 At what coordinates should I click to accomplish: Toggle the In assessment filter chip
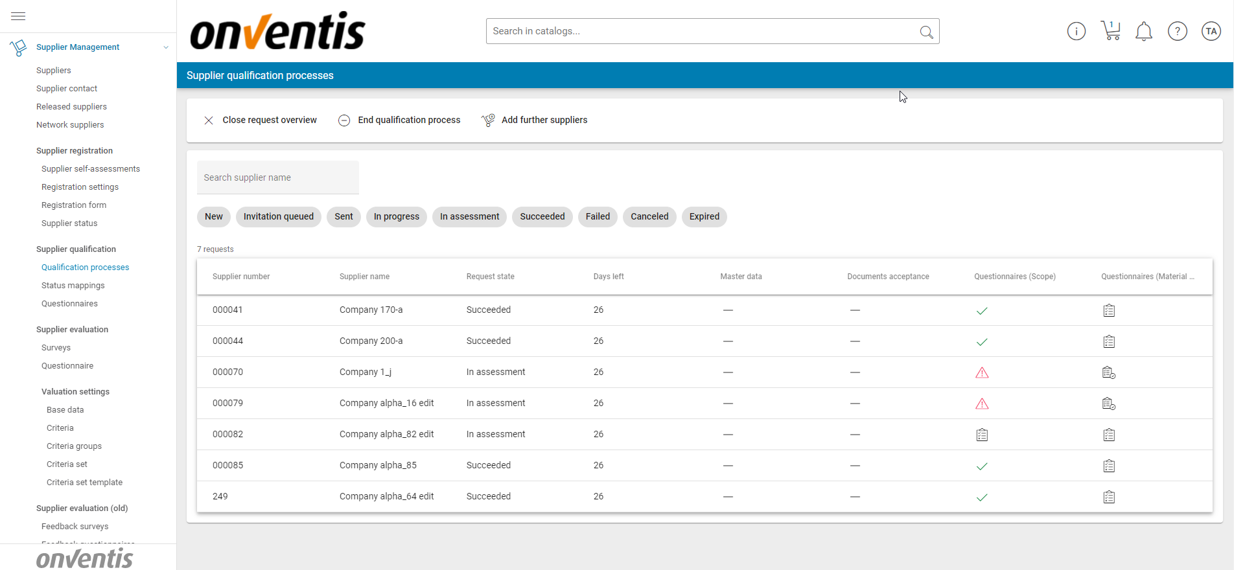coord(469,217)
